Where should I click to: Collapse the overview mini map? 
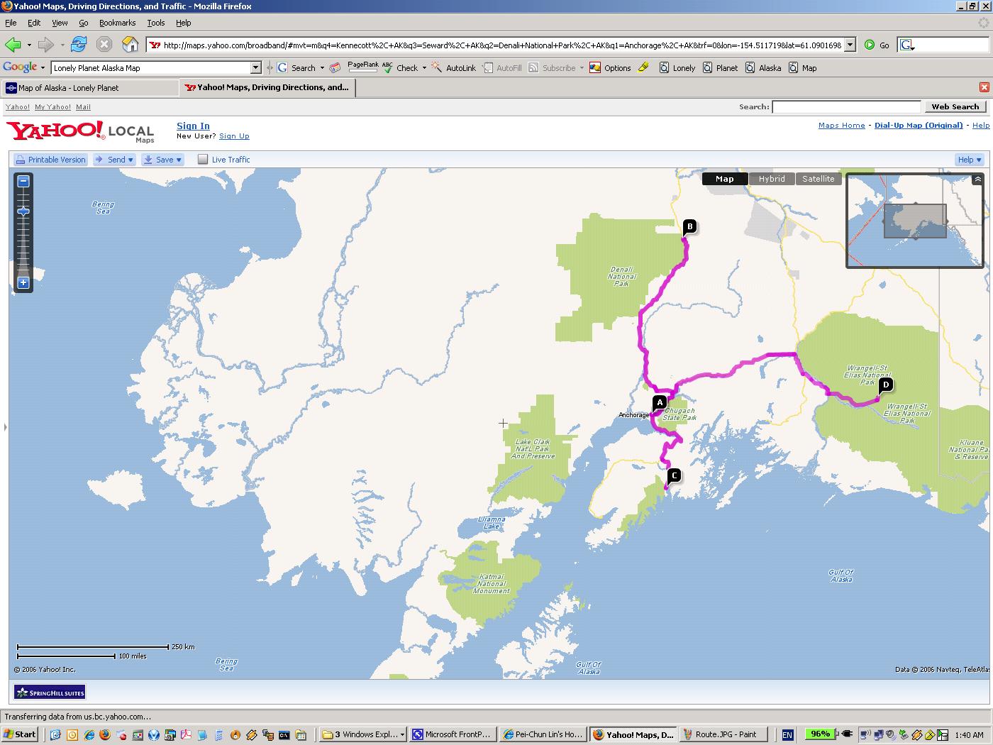977,179
